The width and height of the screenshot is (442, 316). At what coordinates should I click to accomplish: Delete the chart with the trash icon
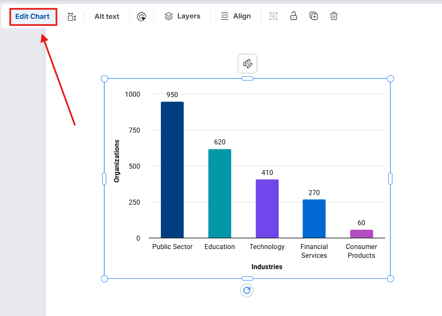point(333,16)
